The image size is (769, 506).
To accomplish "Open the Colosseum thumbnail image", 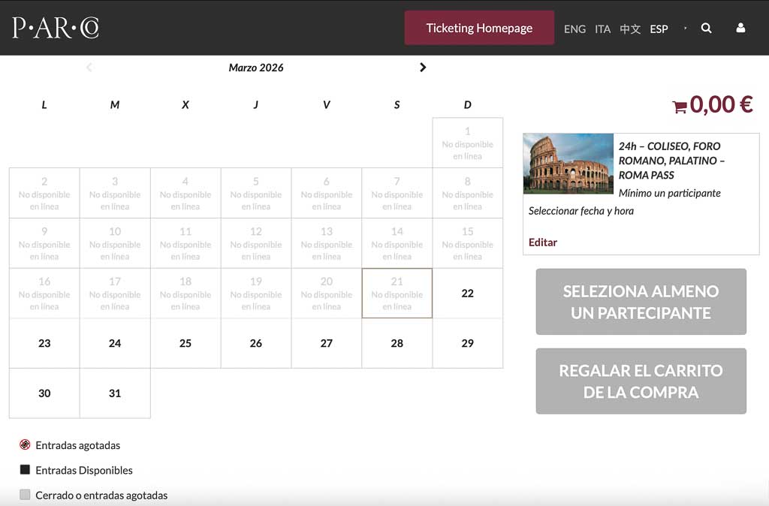I will pos(568,164).
